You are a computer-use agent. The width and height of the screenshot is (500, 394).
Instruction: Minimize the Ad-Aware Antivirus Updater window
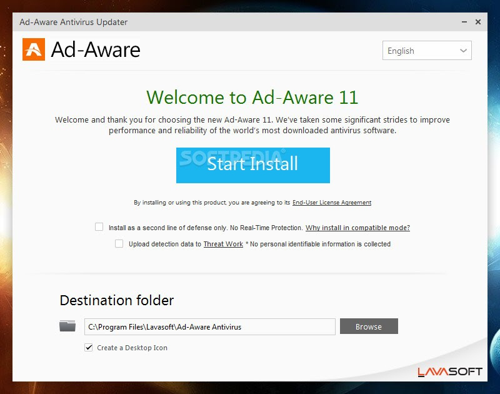[x=464, y=22]
